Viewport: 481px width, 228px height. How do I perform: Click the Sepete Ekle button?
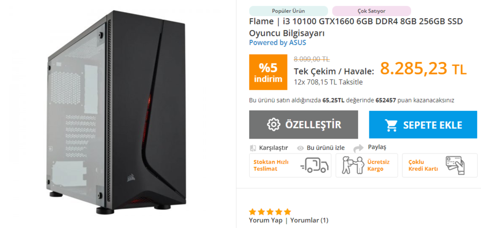(423, 125)
